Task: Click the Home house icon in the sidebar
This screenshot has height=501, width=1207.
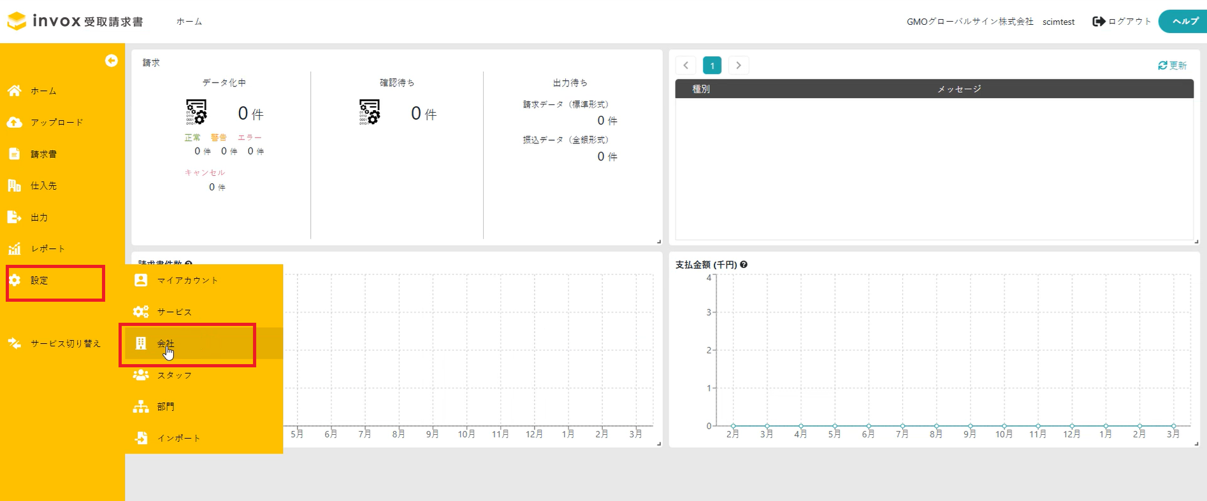Action: pyautogui.click(x=14, y=90)
